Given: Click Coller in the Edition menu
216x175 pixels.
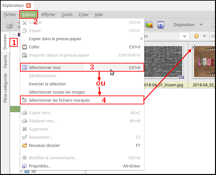Looking at the screenshot, I should pos(82,47).
